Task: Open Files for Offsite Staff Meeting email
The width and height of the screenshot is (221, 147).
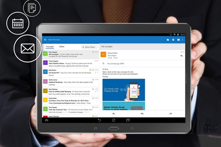Action: (71, 92)
